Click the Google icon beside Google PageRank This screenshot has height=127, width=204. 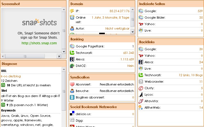[72, 46]
